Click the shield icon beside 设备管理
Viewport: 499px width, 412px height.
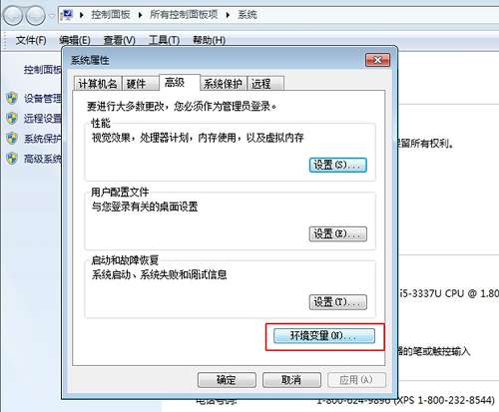(x=12, y=98)
